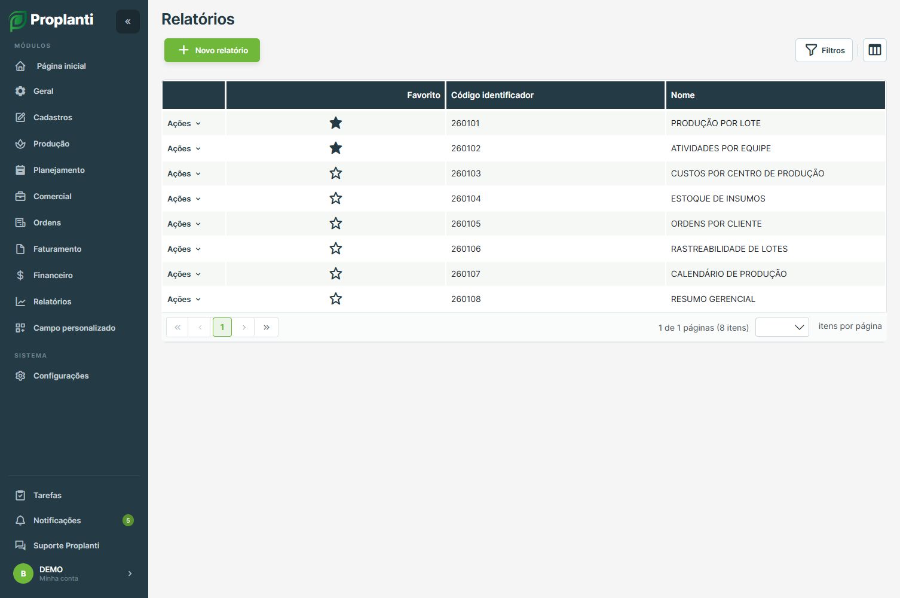This screenshot has height=598, width=900.
Task: Open the column chooser icon
Action: click(x=875, y=50)
